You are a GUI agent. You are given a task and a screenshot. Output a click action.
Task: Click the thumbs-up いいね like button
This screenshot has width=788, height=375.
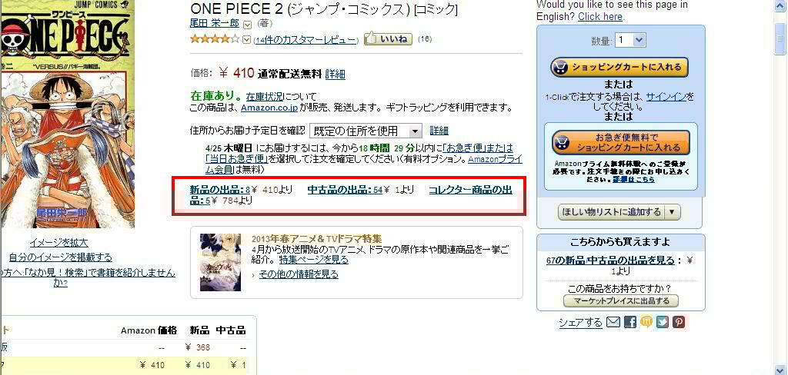click(388, 38)
